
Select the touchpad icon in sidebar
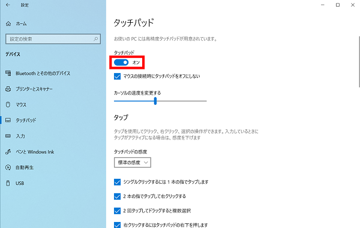8,120
